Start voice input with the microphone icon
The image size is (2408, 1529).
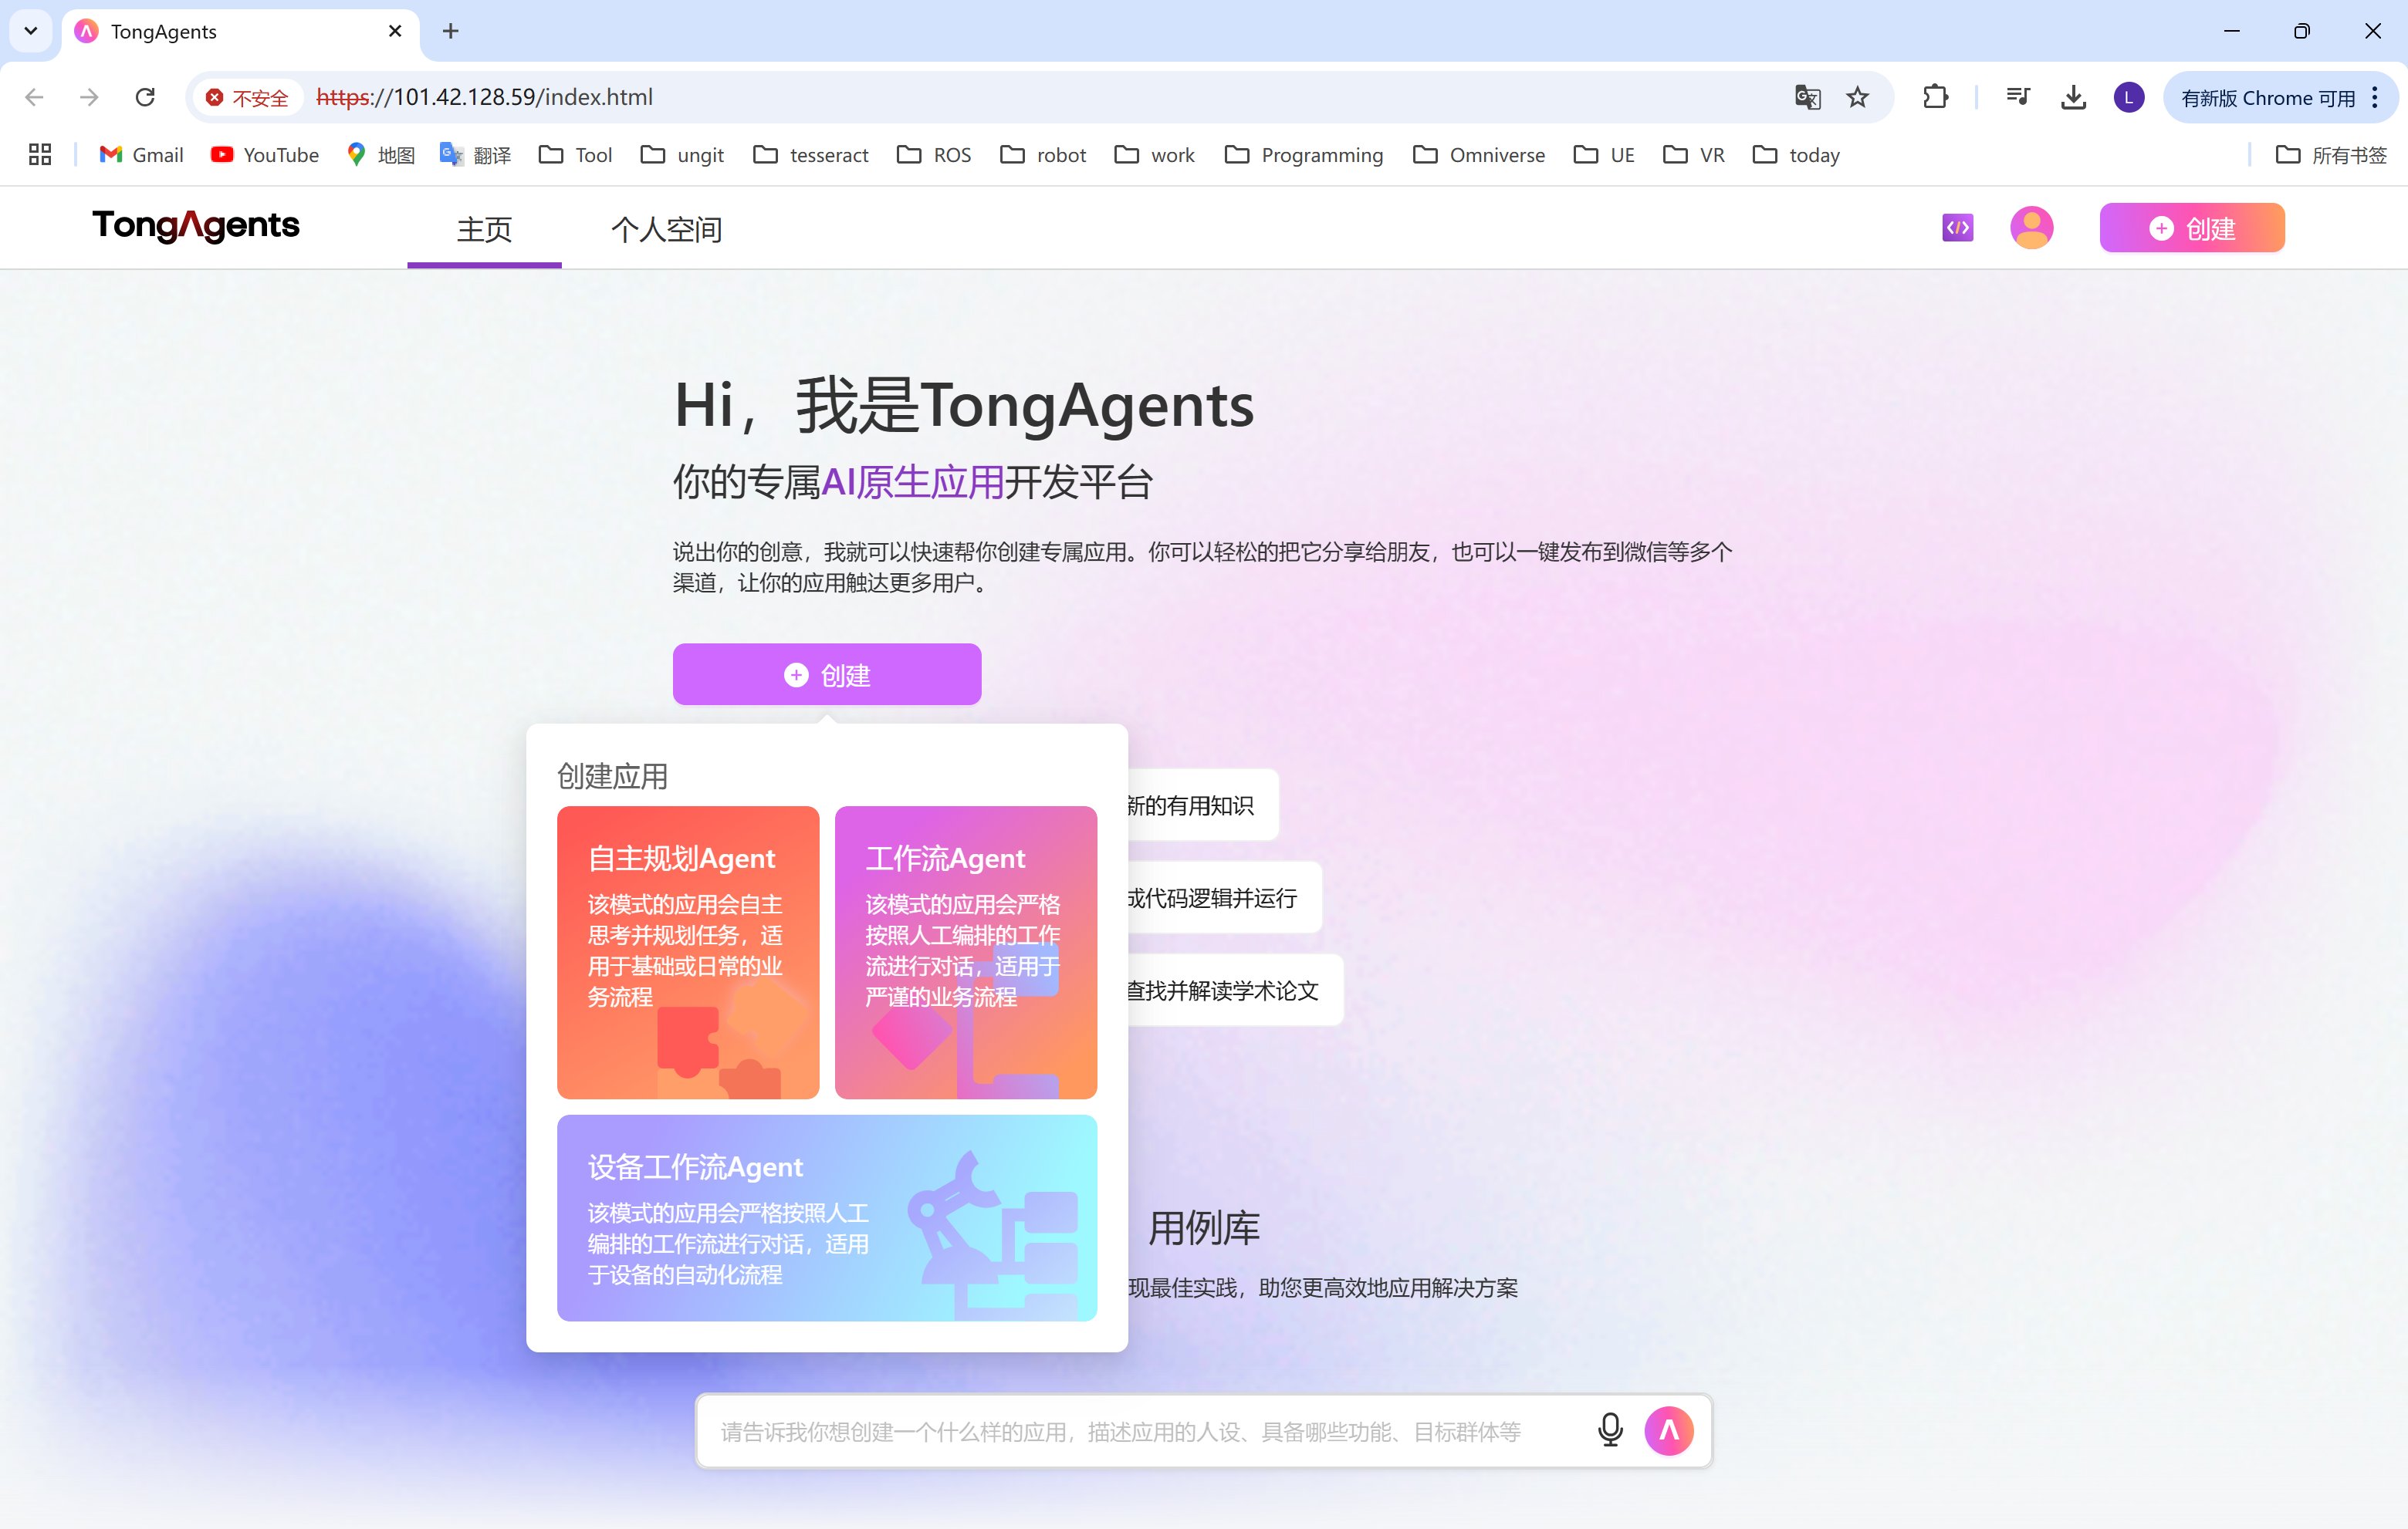click(x=1609, y=1430)
